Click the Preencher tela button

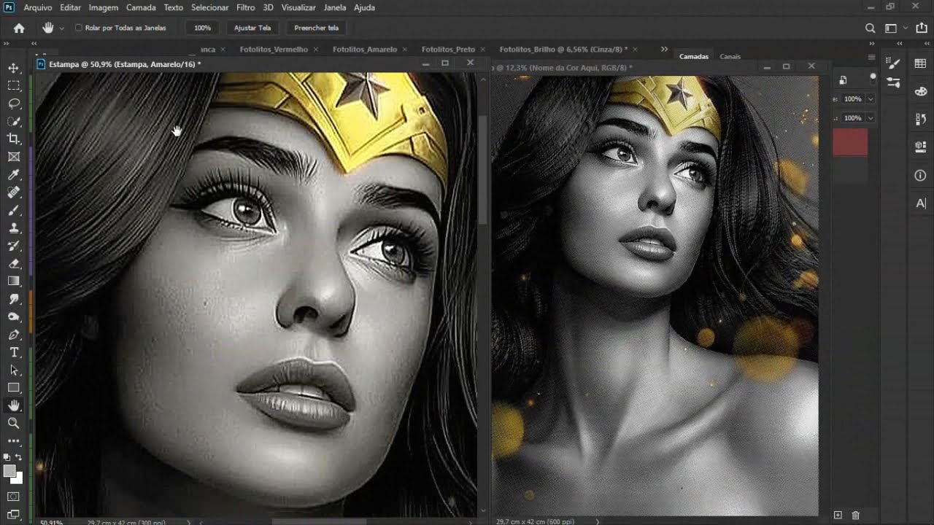[316, 28]
